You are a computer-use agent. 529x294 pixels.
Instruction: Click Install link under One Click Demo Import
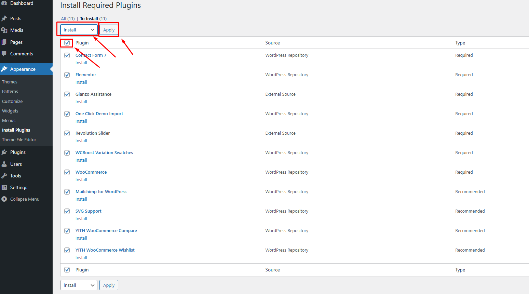[81, 121]
